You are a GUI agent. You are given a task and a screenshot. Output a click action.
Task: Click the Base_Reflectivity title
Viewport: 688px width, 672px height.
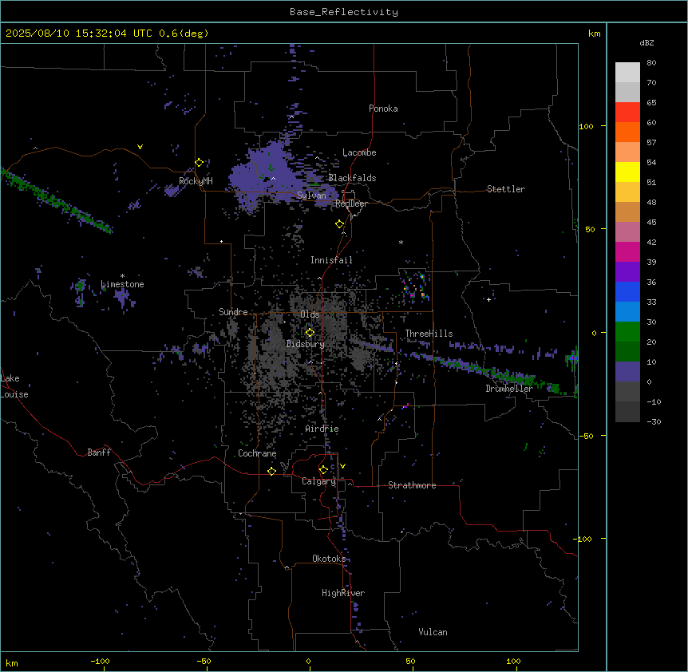point(344,12)
